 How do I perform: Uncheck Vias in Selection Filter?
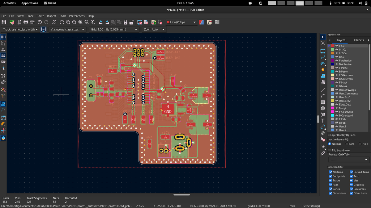point(352,181)
